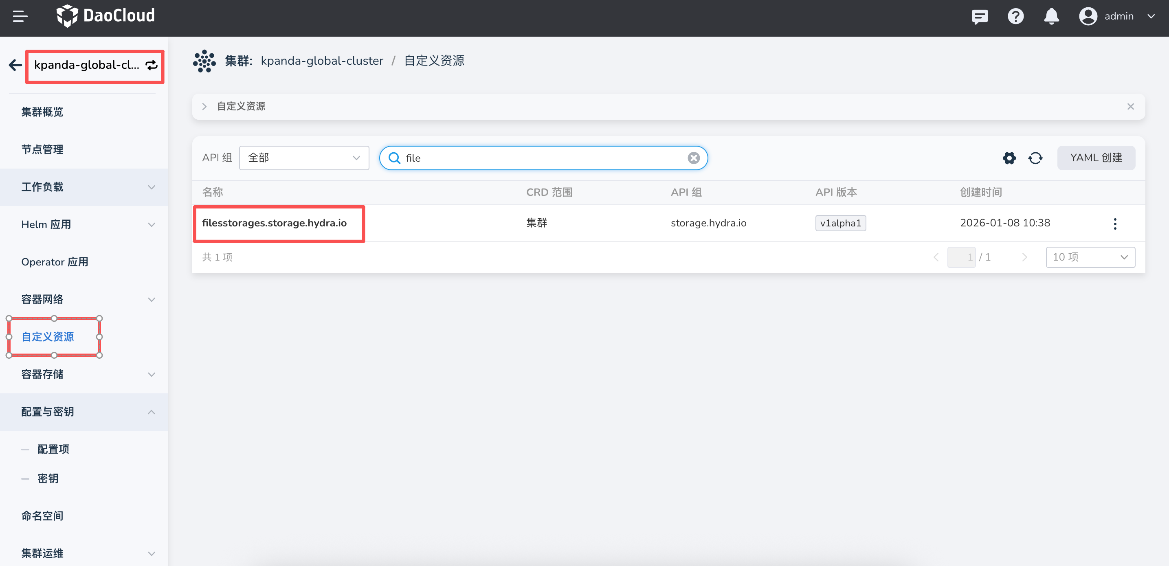This screenshot has height=566, width=1169.
Task: Expand the 自定义资源 info banner
Action: click(x=204, y=107)
